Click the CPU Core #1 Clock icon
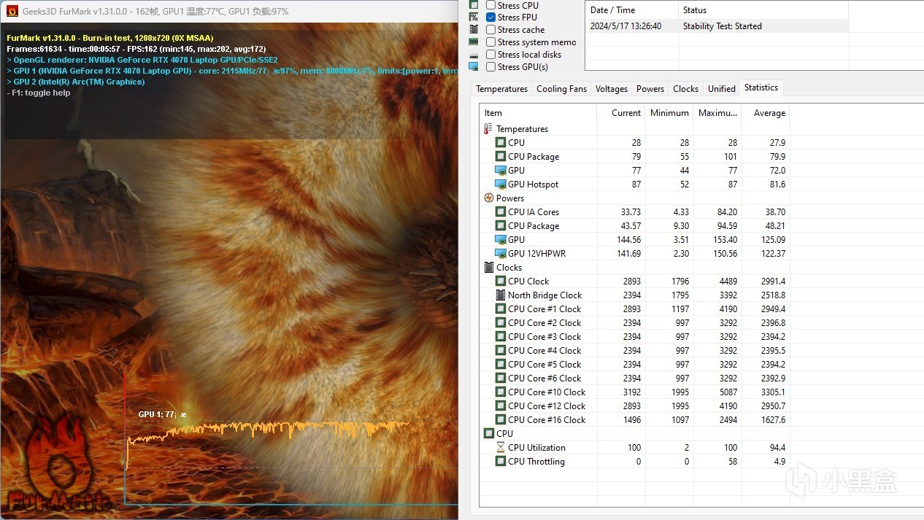This screenshot has width=924, height=520. tap(500, 309)
